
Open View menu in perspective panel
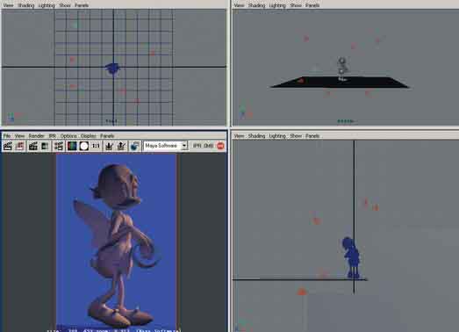(239, 5)
